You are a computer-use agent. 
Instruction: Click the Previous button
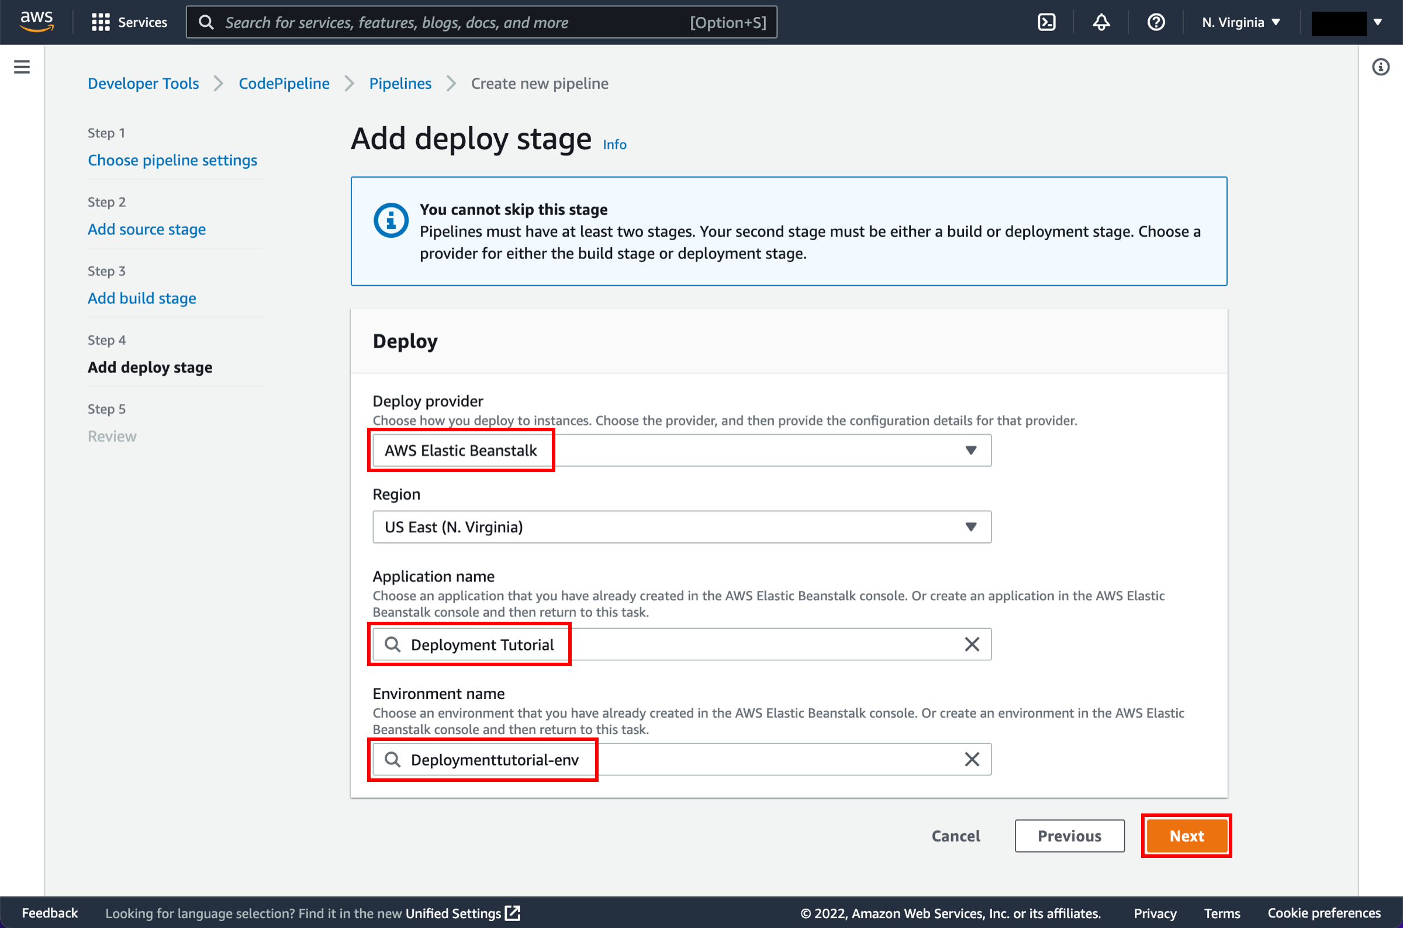(1069, 836)
